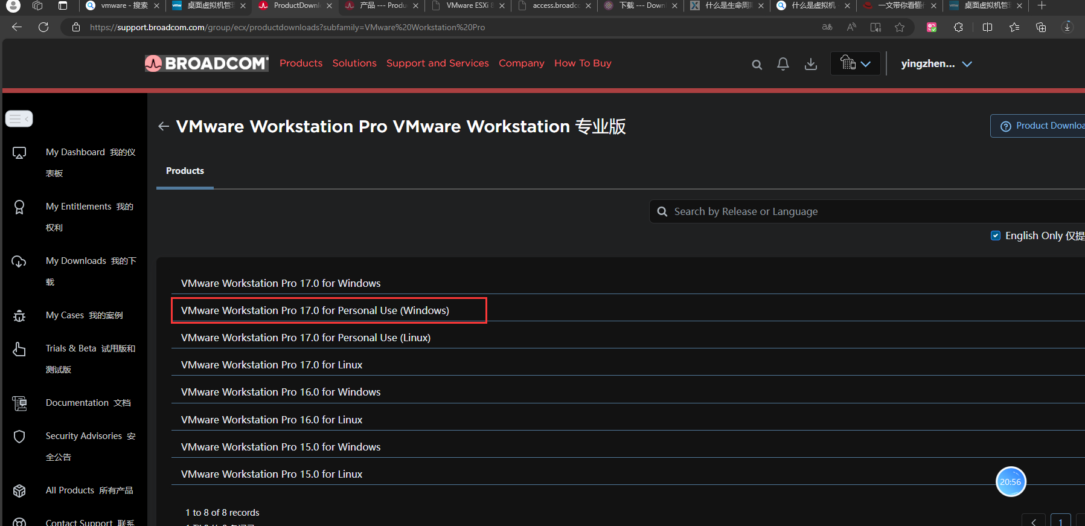Switch to the VMware ESXi browser tab

pos(469,5)
